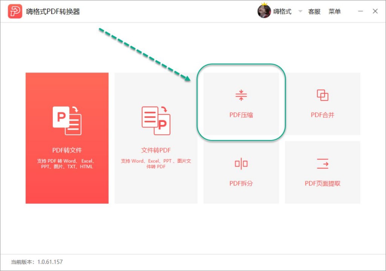Viewport: 386px width, 271px height.
Task: Click the 当前版本 1.0.61.157 text
Action: [37, 262]
